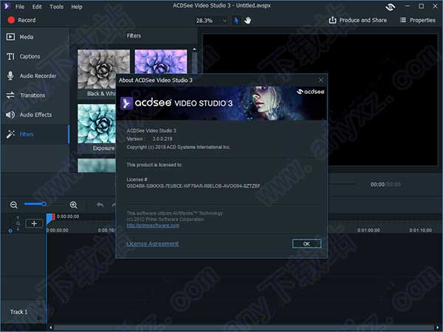Open the Captions panel icon

(10, 57)
